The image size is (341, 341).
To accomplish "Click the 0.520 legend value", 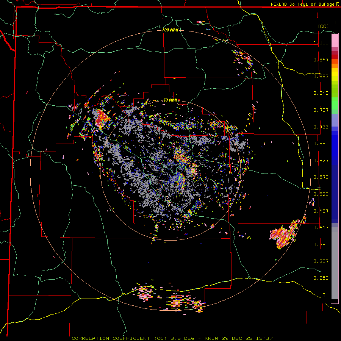I will coord(321,194).
